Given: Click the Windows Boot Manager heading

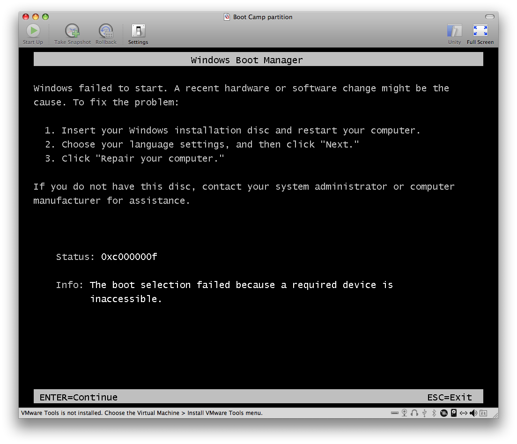Looking at the screenshot, I should pos(247,60).
